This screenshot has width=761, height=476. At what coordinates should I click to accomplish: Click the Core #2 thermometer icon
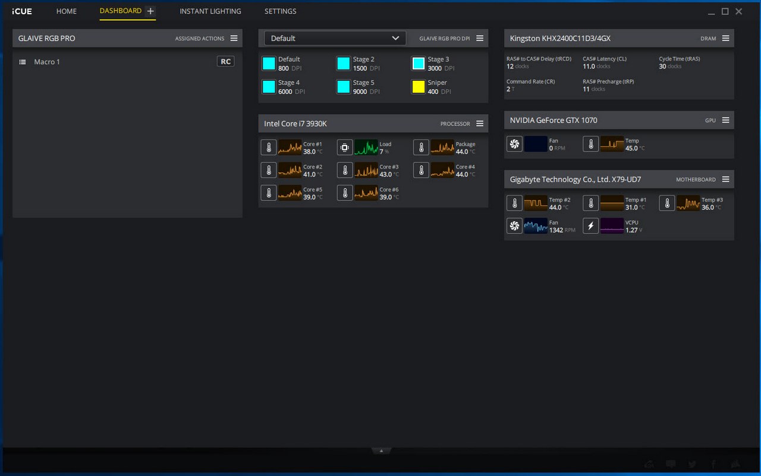click(269, 171)
